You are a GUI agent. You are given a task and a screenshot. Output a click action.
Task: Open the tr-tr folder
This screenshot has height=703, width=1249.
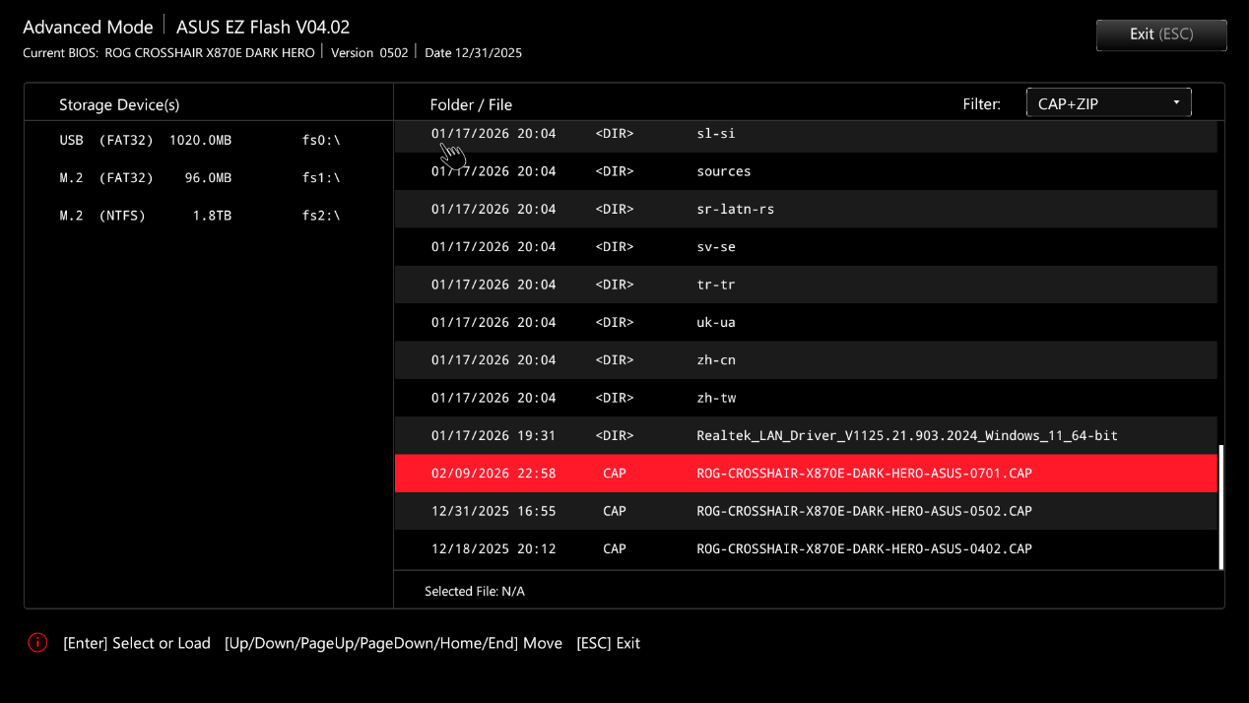[x=716, y=285]
